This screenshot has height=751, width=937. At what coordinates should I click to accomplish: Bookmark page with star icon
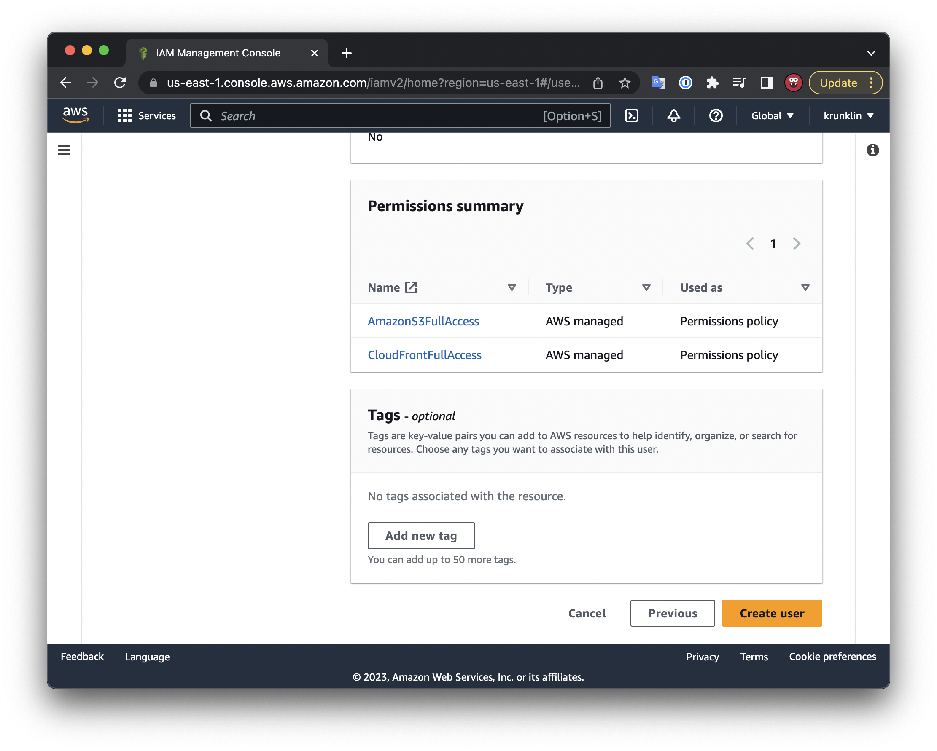625,83
